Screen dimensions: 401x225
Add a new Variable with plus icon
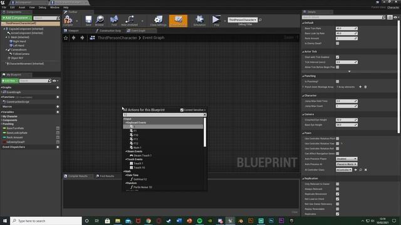click(58, 112)
